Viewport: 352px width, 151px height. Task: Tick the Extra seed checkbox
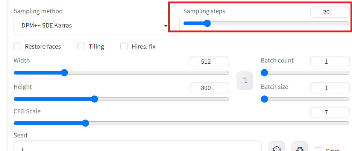point(319,150)
